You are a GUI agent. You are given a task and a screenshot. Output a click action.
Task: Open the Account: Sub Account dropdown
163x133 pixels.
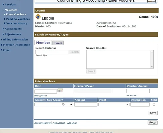(x=54, y=104)
